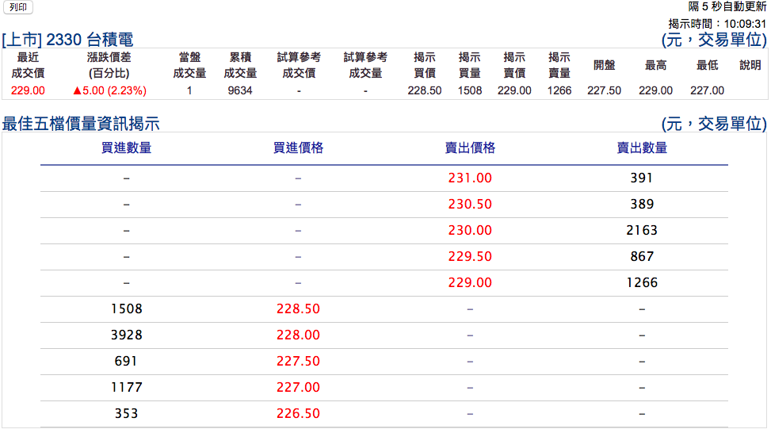Click the ask quantity 2163

click(x=642, y=231)
